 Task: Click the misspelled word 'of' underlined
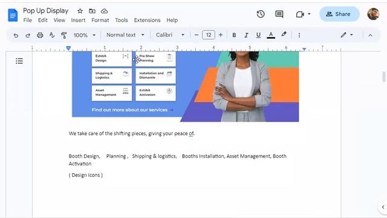tap(191, 134)
